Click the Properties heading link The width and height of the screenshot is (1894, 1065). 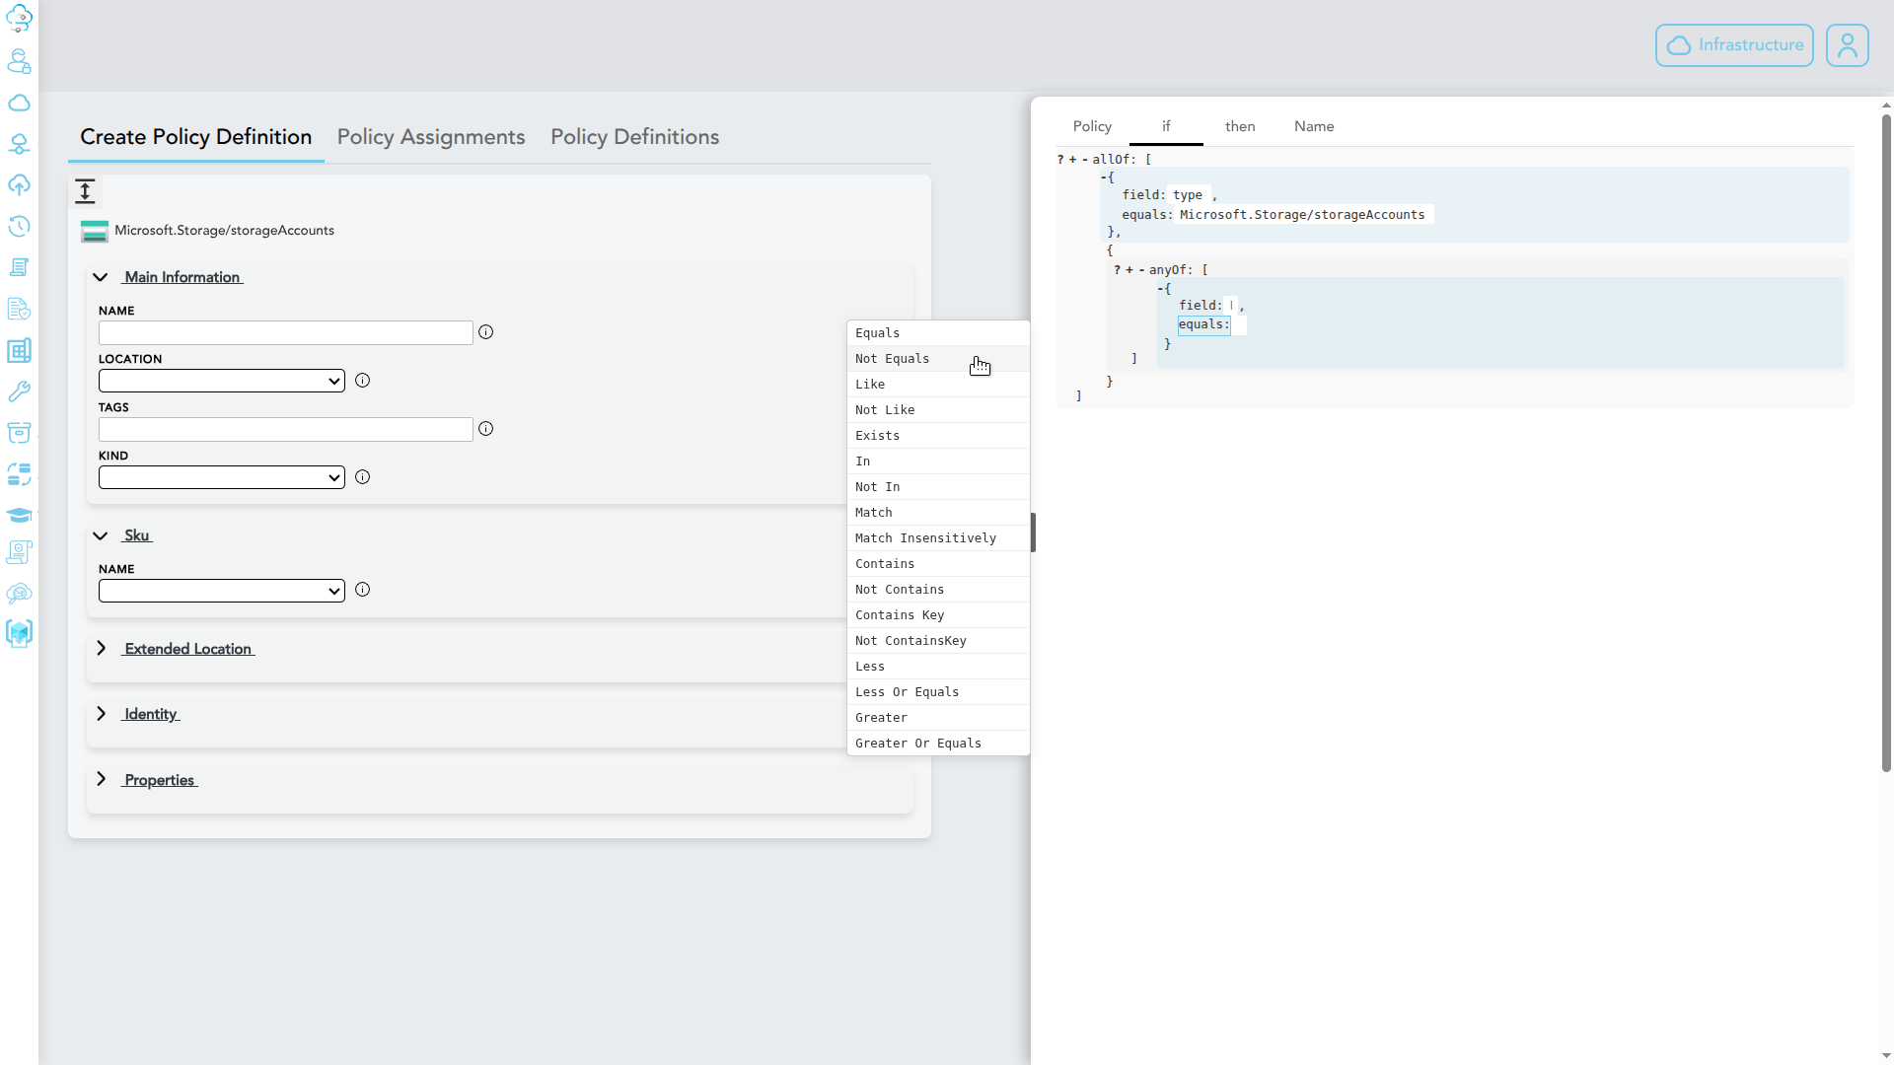[160, 780]
